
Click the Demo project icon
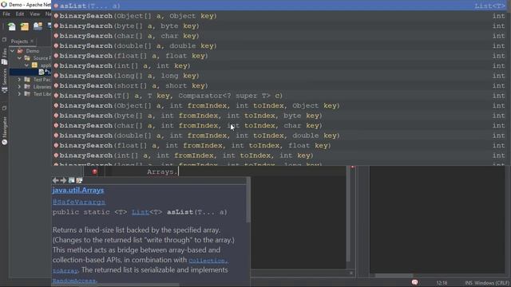coord(20,51)
